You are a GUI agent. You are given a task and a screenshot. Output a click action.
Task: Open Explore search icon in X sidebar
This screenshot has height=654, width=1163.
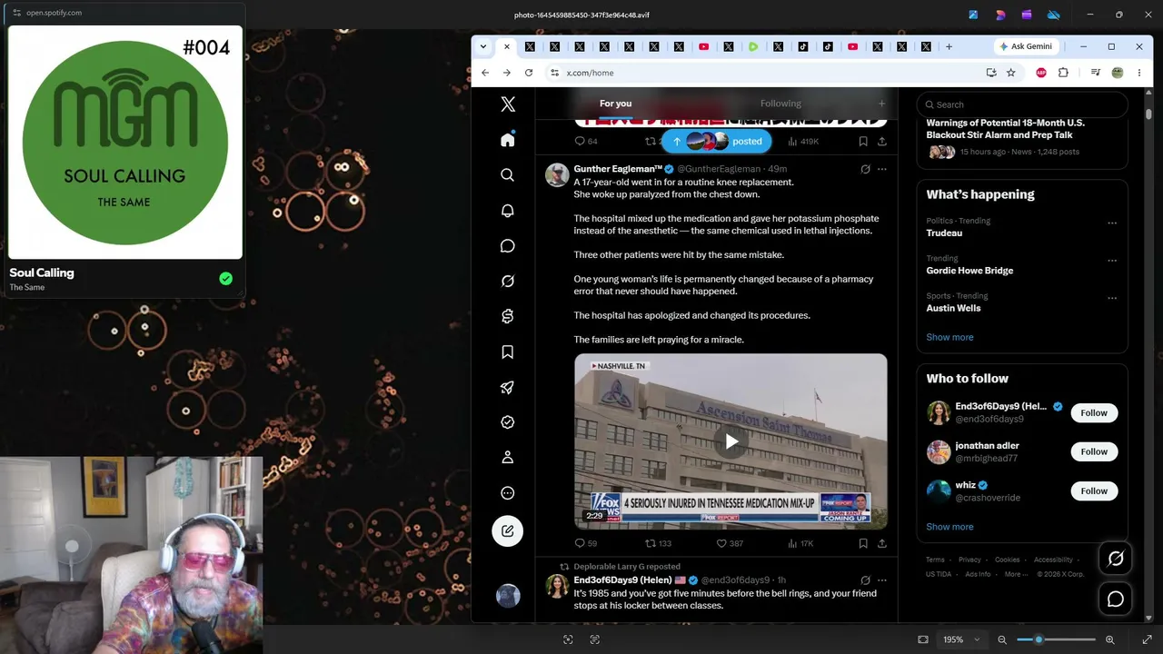508,175
